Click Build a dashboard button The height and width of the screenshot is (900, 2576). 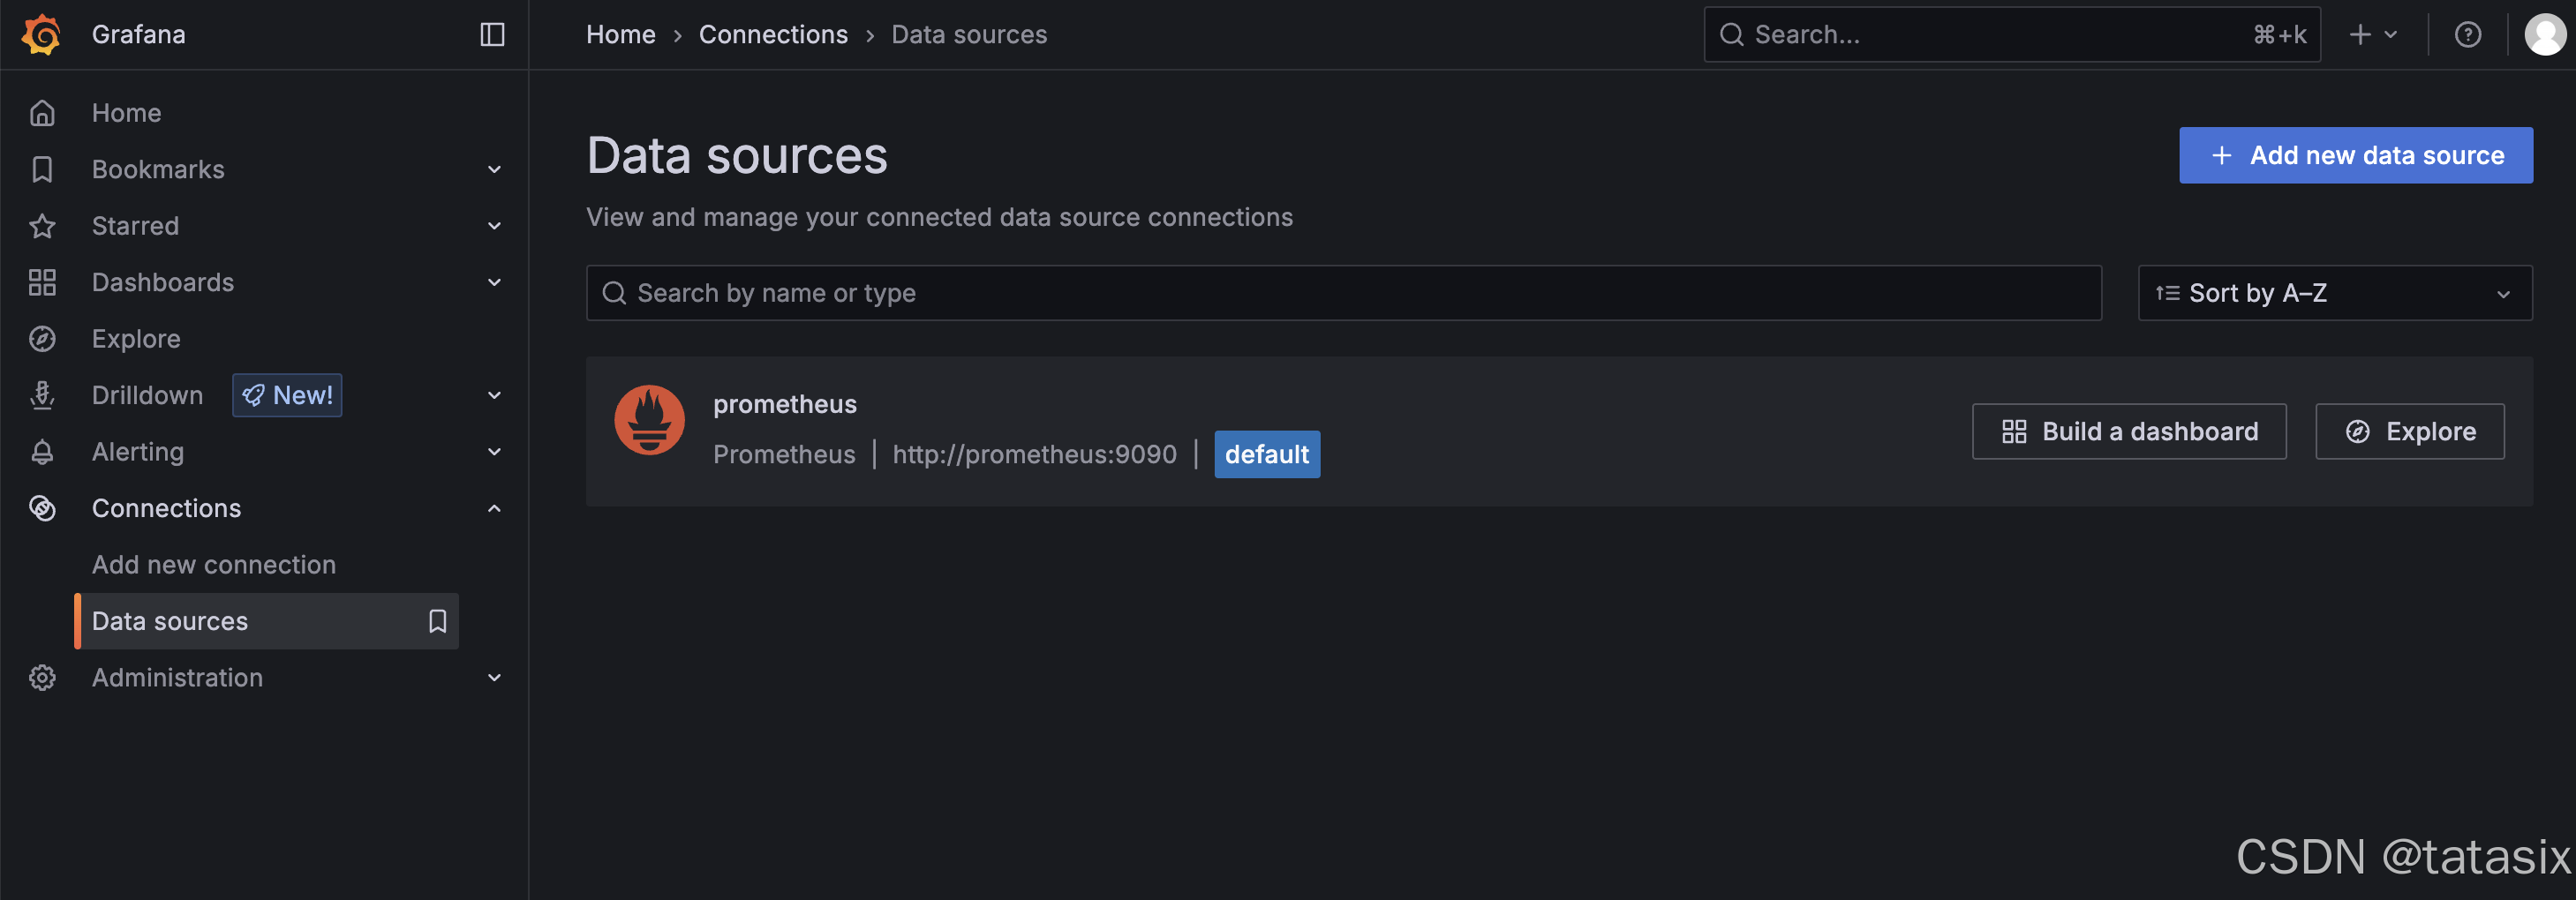point(2128,431)
